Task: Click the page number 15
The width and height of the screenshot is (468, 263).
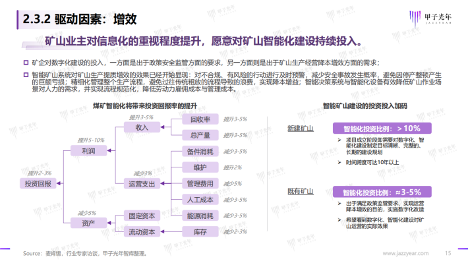Action: 448,253
